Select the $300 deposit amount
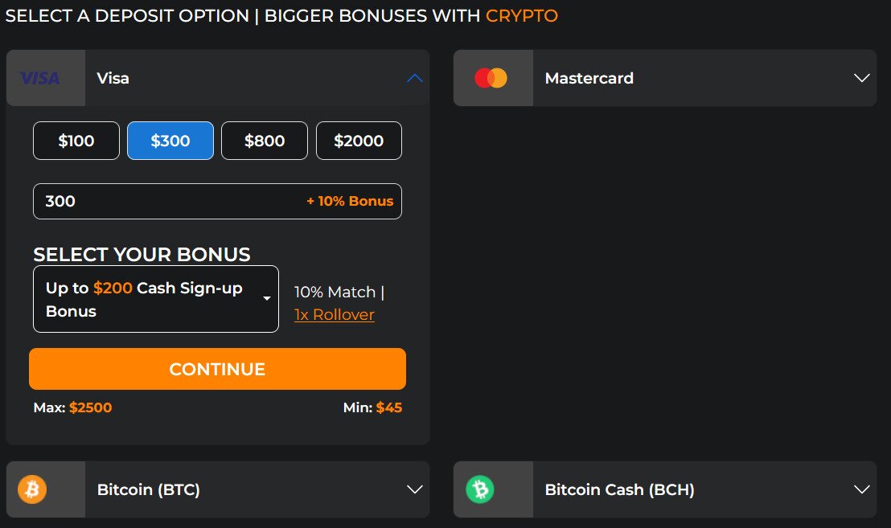This screenshot has height=528, width=891. click(x=170, y=141)
